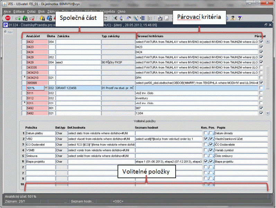This screenshot has height=208, width=276.
Task: Open the list-of-values button next to 501%
Action: tap(46, 88)
